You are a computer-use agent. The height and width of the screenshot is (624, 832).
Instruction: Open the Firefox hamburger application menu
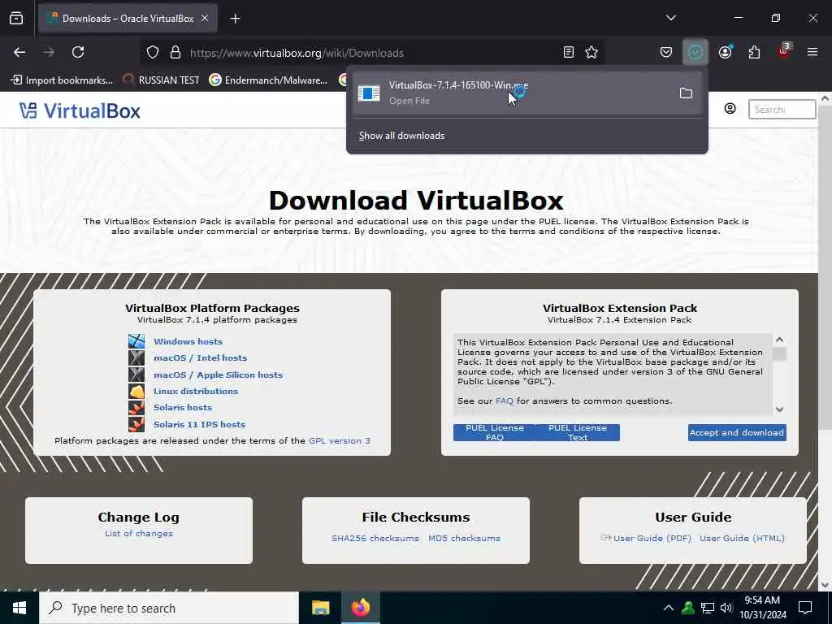point(812,52)
